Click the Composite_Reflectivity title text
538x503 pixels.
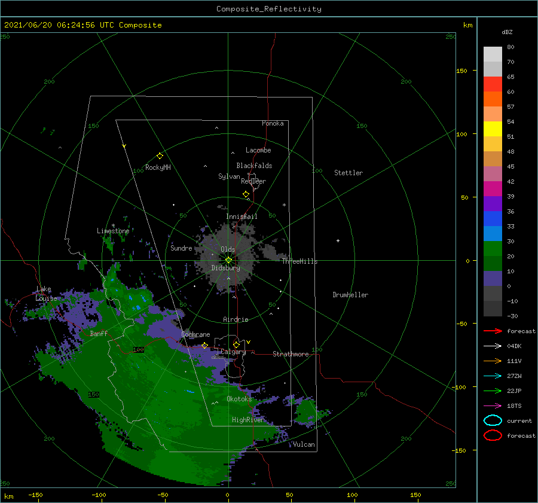point(269,9)
